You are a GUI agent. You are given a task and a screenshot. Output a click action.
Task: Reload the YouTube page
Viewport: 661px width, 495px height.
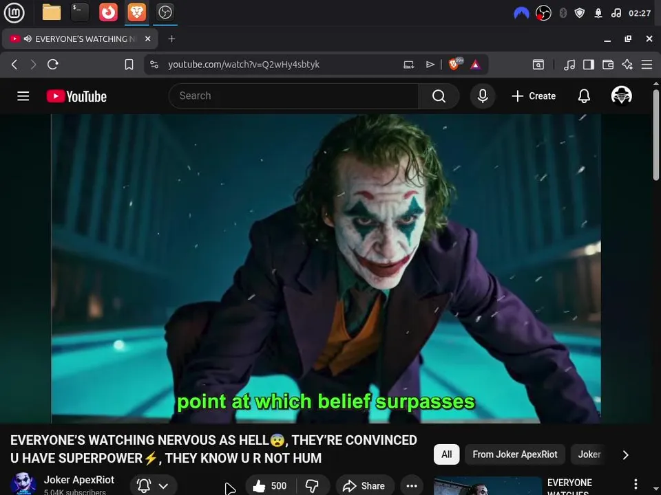(x=53, y=65)
